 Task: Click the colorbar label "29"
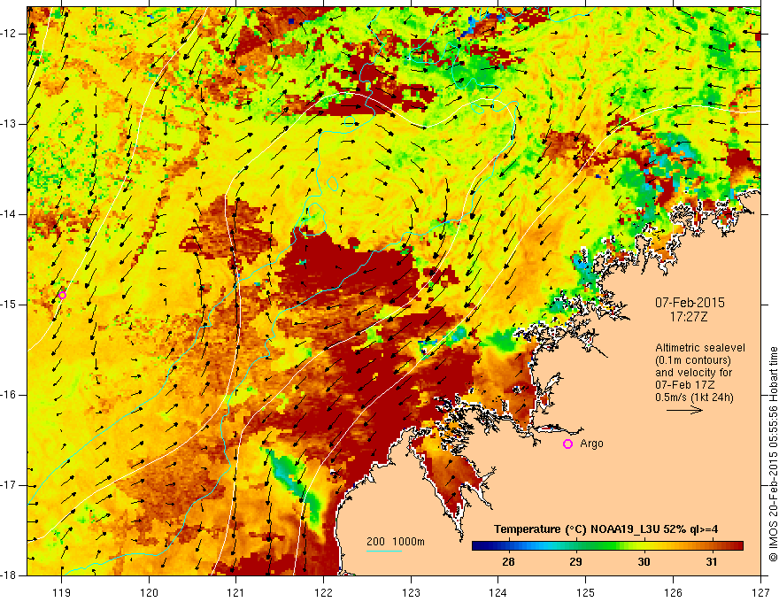click(575, 562)
